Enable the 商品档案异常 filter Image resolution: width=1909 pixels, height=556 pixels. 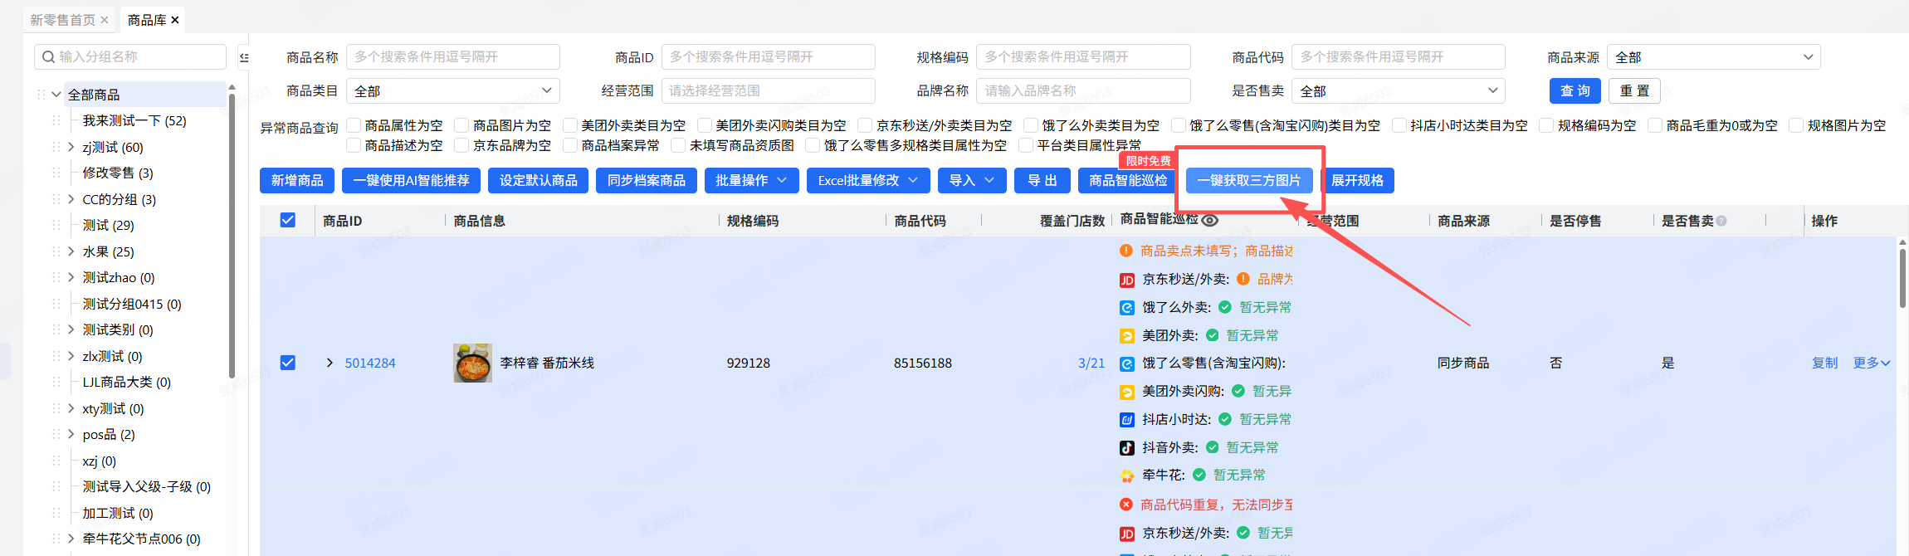point(570,145)
